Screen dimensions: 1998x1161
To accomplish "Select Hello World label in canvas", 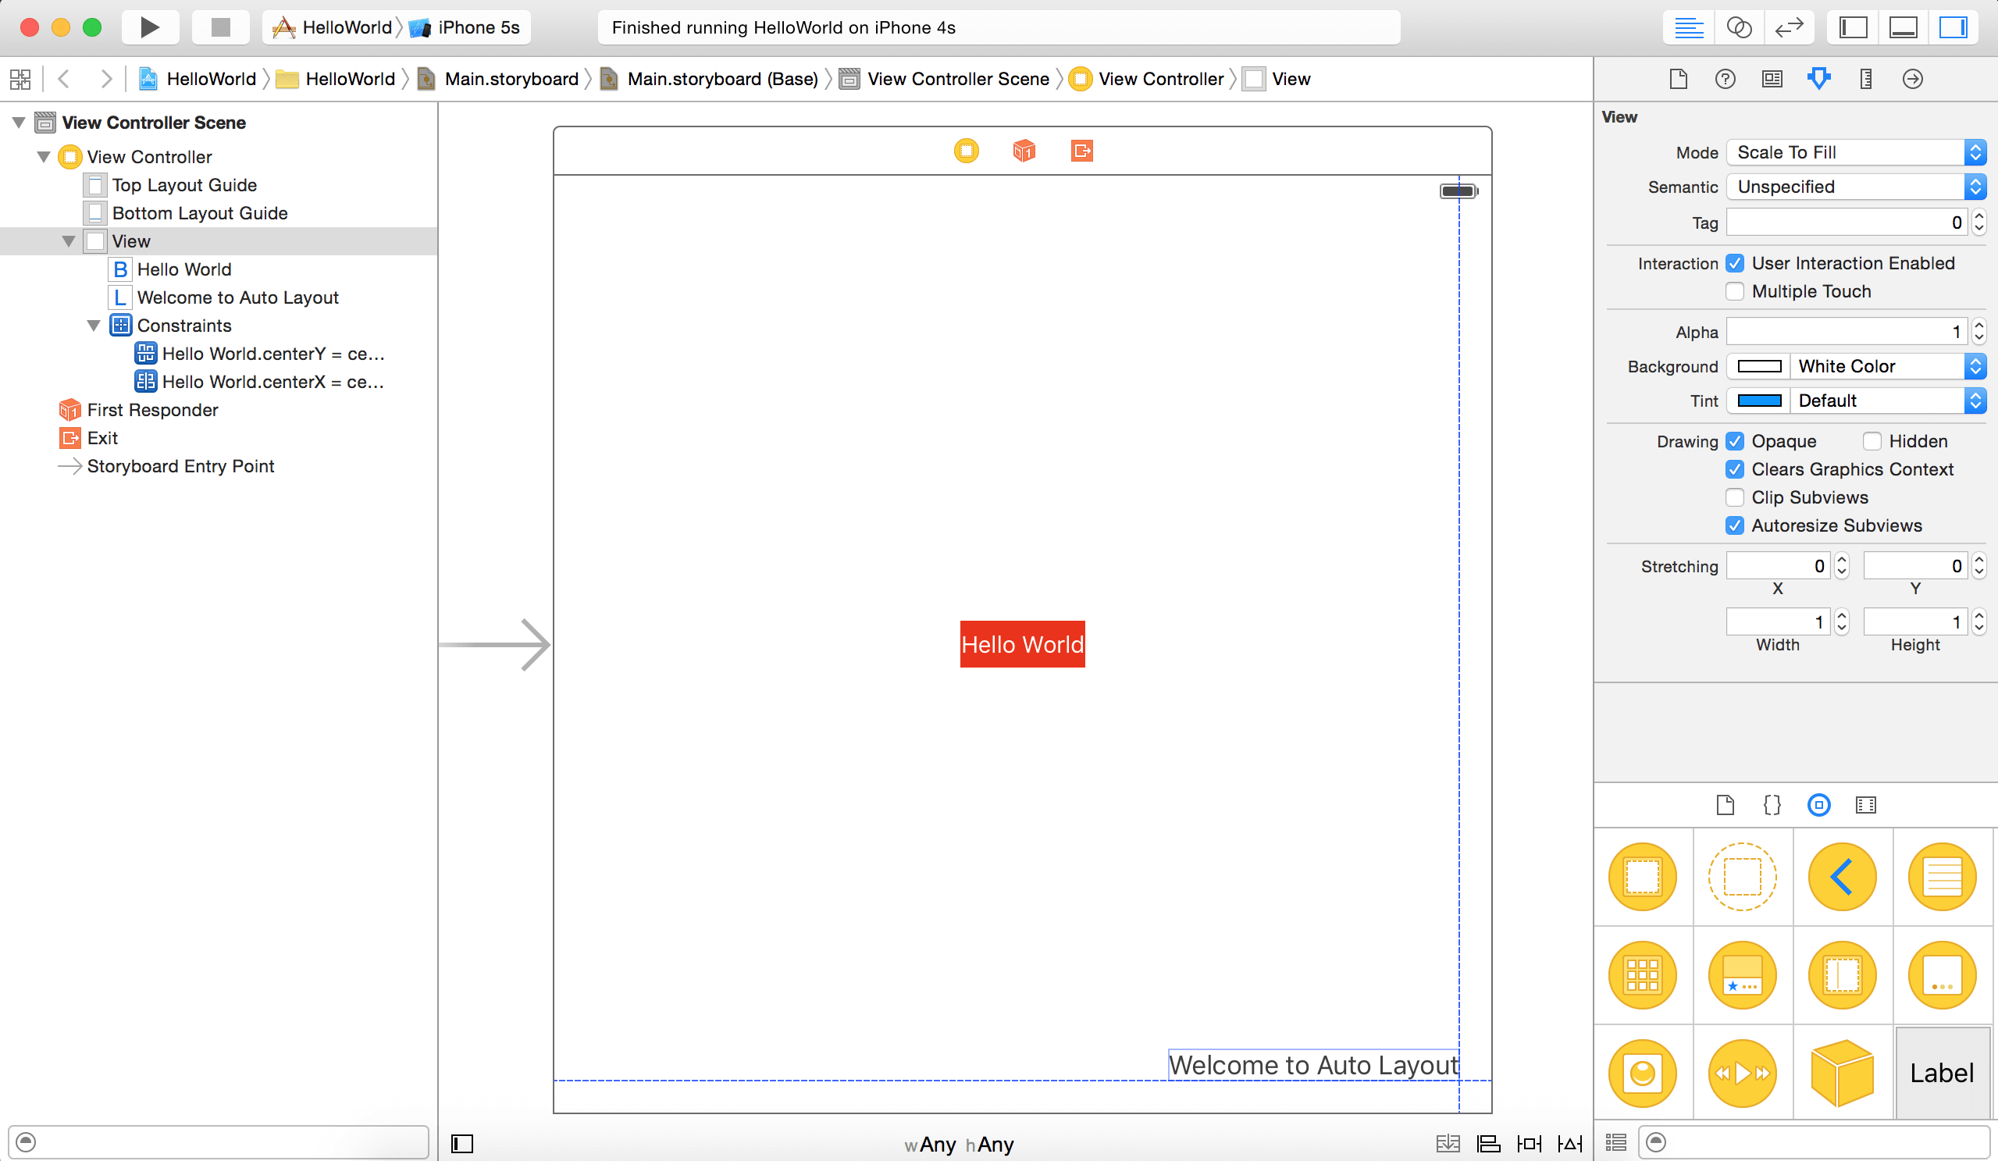I will pyautogui.click(x=1023, y=643).
